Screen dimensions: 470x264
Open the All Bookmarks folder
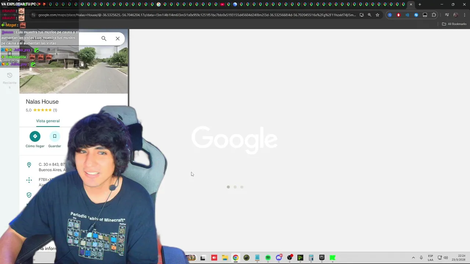(454, 24)
